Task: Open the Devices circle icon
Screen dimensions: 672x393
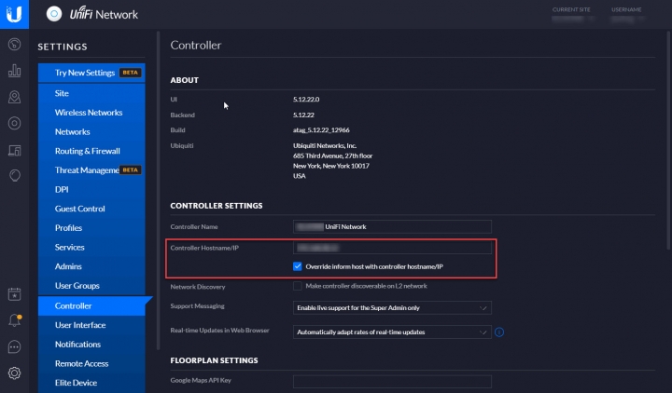Action: 14,124
